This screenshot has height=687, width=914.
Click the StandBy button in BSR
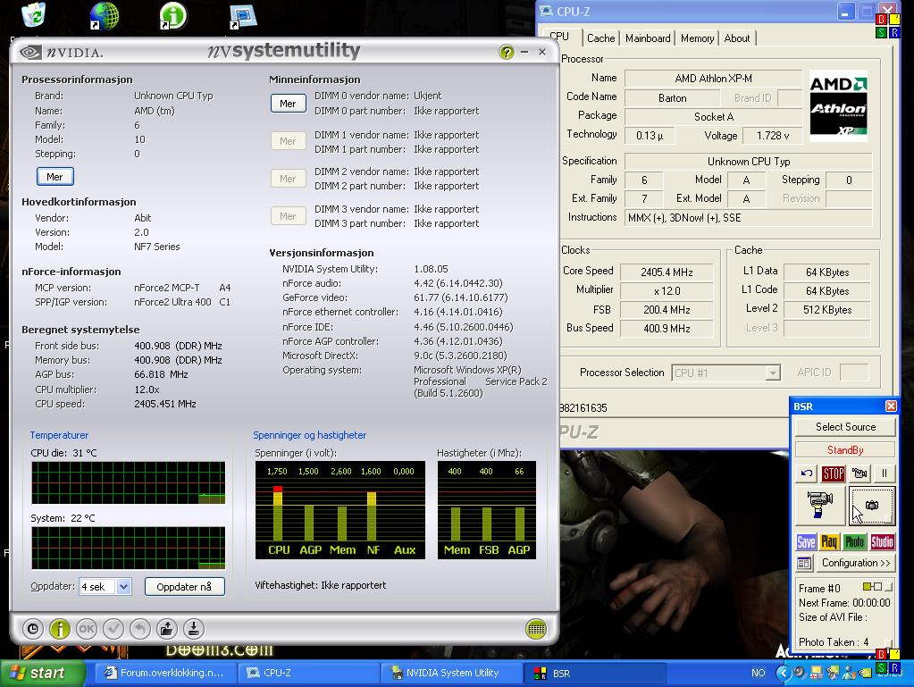[x=845, y=450]
